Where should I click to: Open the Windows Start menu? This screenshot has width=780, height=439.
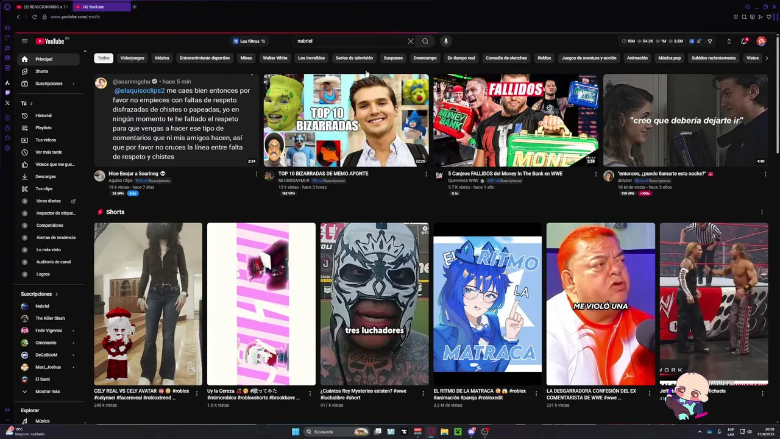click(x=296, y=432)
